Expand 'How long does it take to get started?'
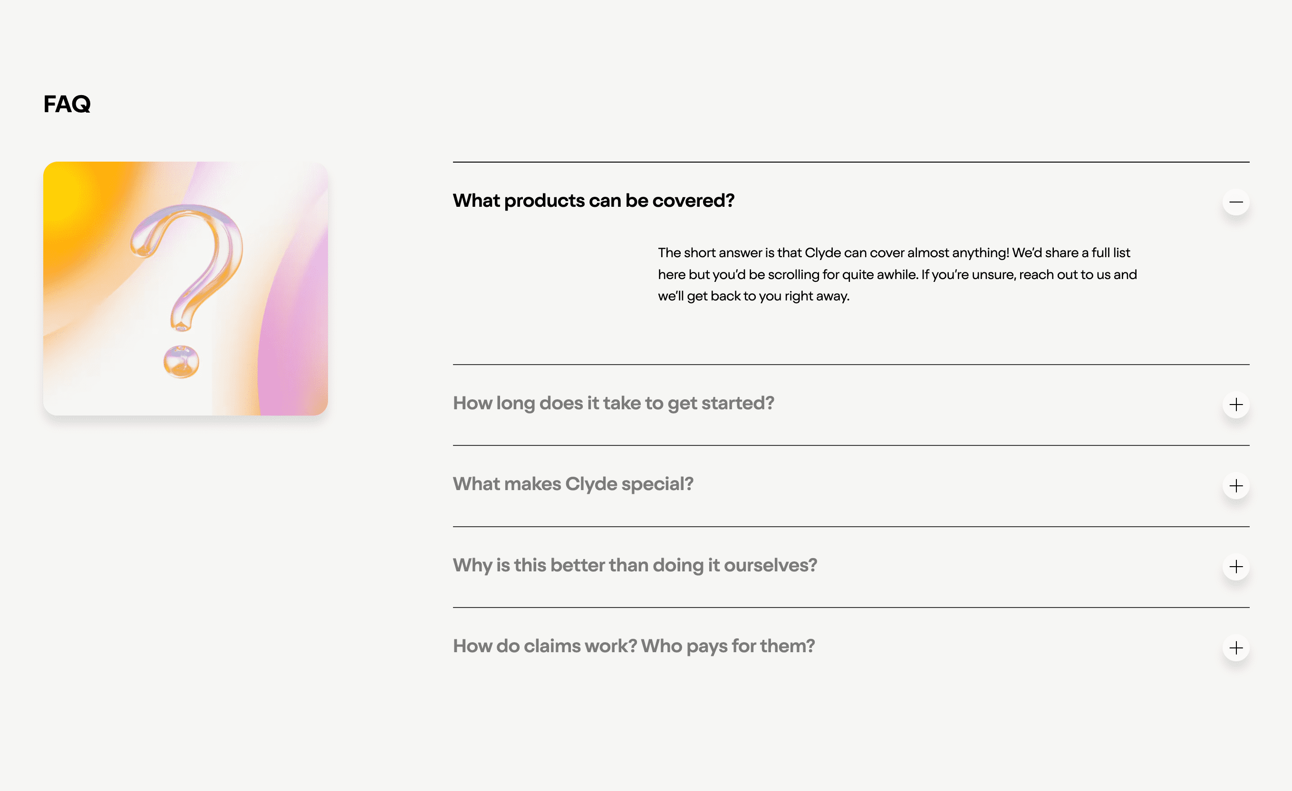 (614, 404)
